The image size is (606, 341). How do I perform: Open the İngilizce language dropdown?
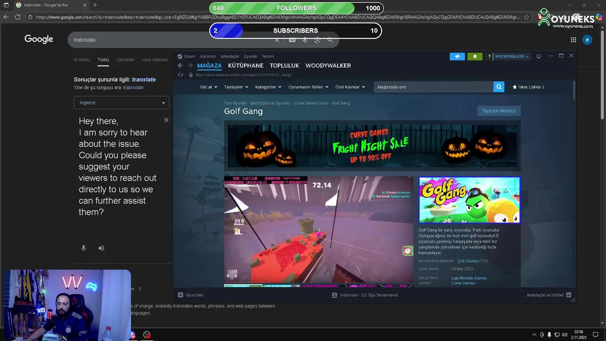[121, 103]
